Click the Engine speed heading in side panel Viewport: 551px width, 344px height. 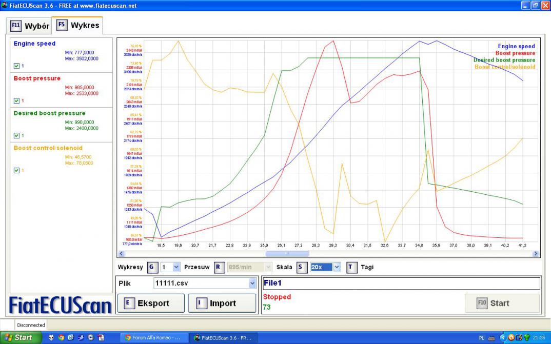tap(34, 44)
